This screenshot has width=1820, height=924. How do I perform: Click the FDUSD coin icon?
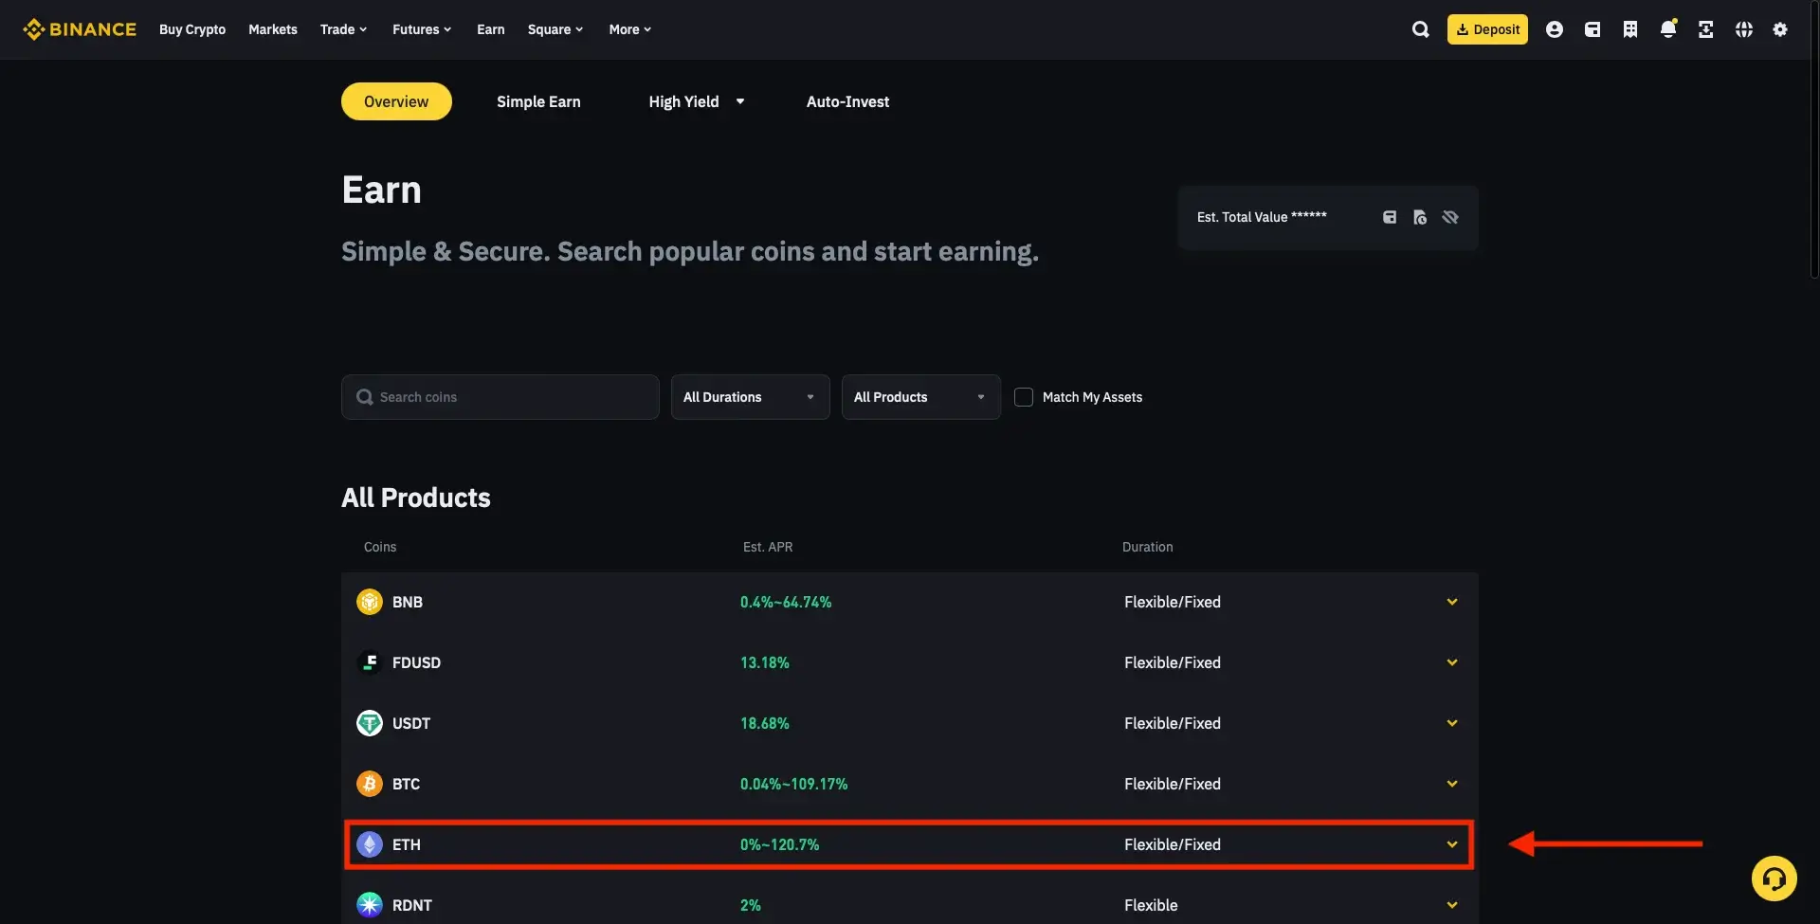click(370, 662)
